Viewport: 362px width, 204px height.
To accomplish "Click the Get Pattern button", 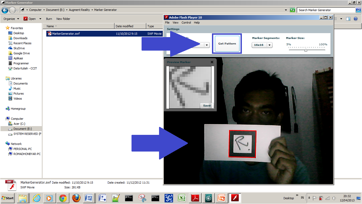I will (x=227, y=43).
